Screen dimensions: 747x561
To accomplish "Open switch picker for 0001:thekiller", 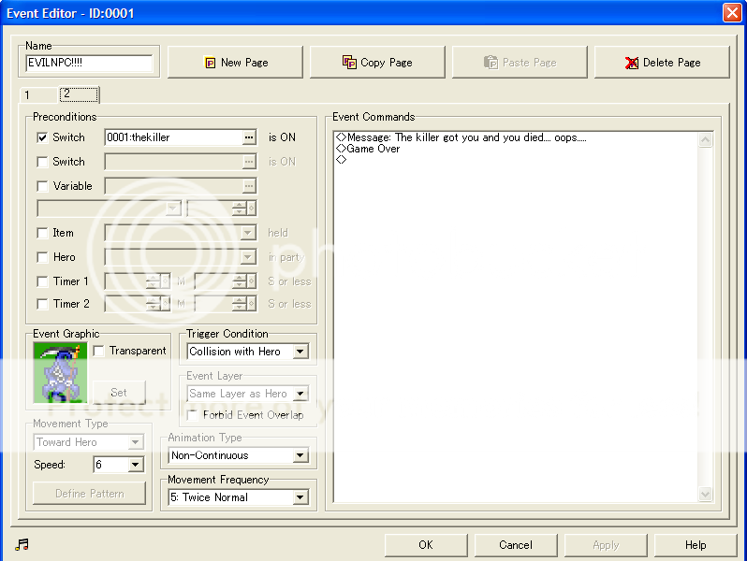I will click(248, 137).
